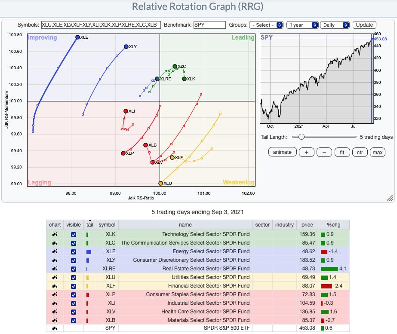Click the XLE tail indicator in table
This screenshot has width=397, height=334.
click(89, 252)
